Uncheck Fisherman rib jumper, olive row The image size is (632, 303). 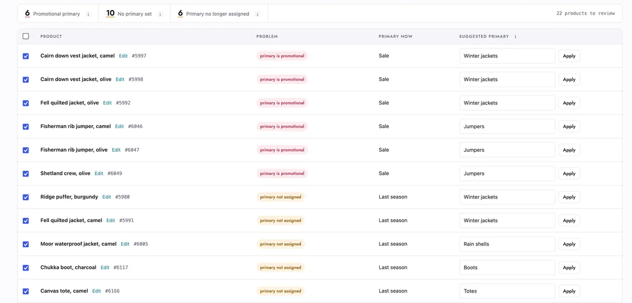(x=26, y=150)
